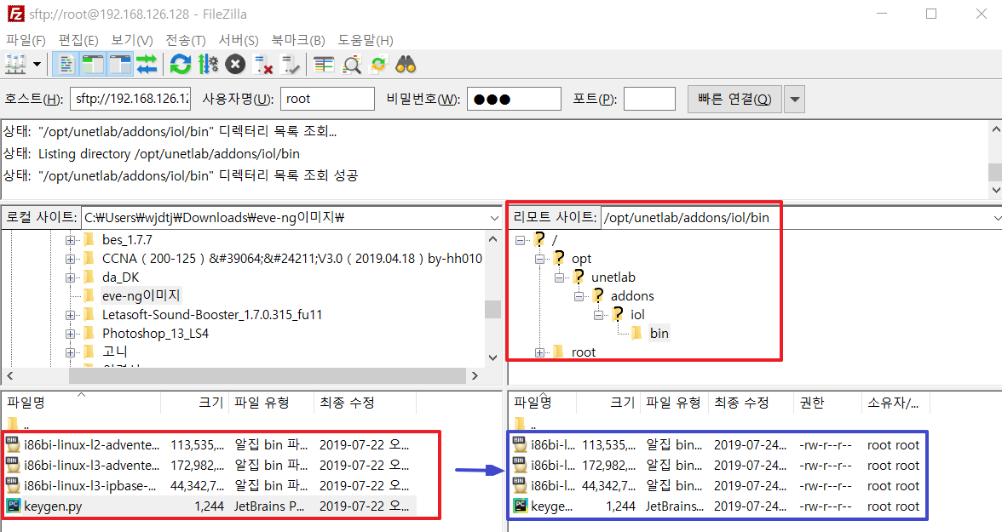Open the 북마크(B) menu
Screen dimensions: 1002x532
[x=298, y=40]
